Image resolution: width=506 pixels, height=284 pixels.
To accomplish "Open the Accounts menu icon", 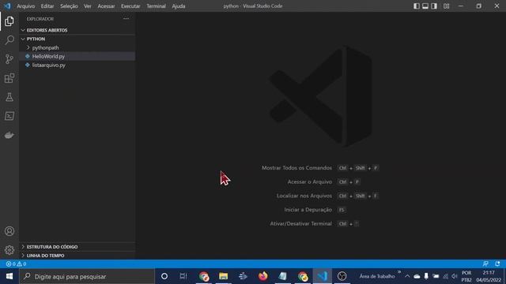I will coord(9,231).
